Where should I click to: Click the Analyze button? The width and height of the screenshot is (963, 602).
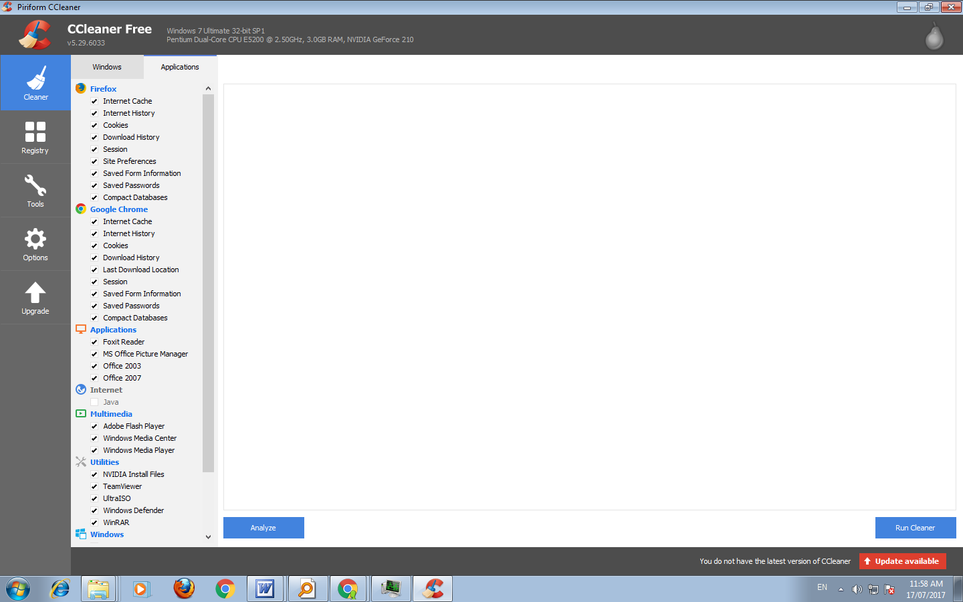pos(263,528)
